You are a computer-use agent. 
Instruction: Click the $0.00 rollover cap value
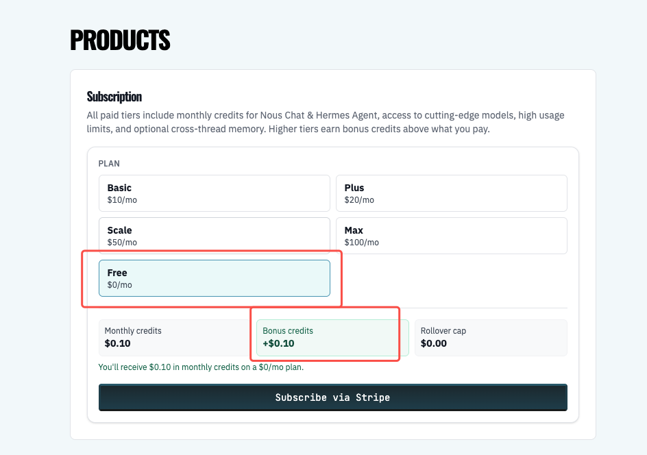pyautogui.click(x=434, y=343)
